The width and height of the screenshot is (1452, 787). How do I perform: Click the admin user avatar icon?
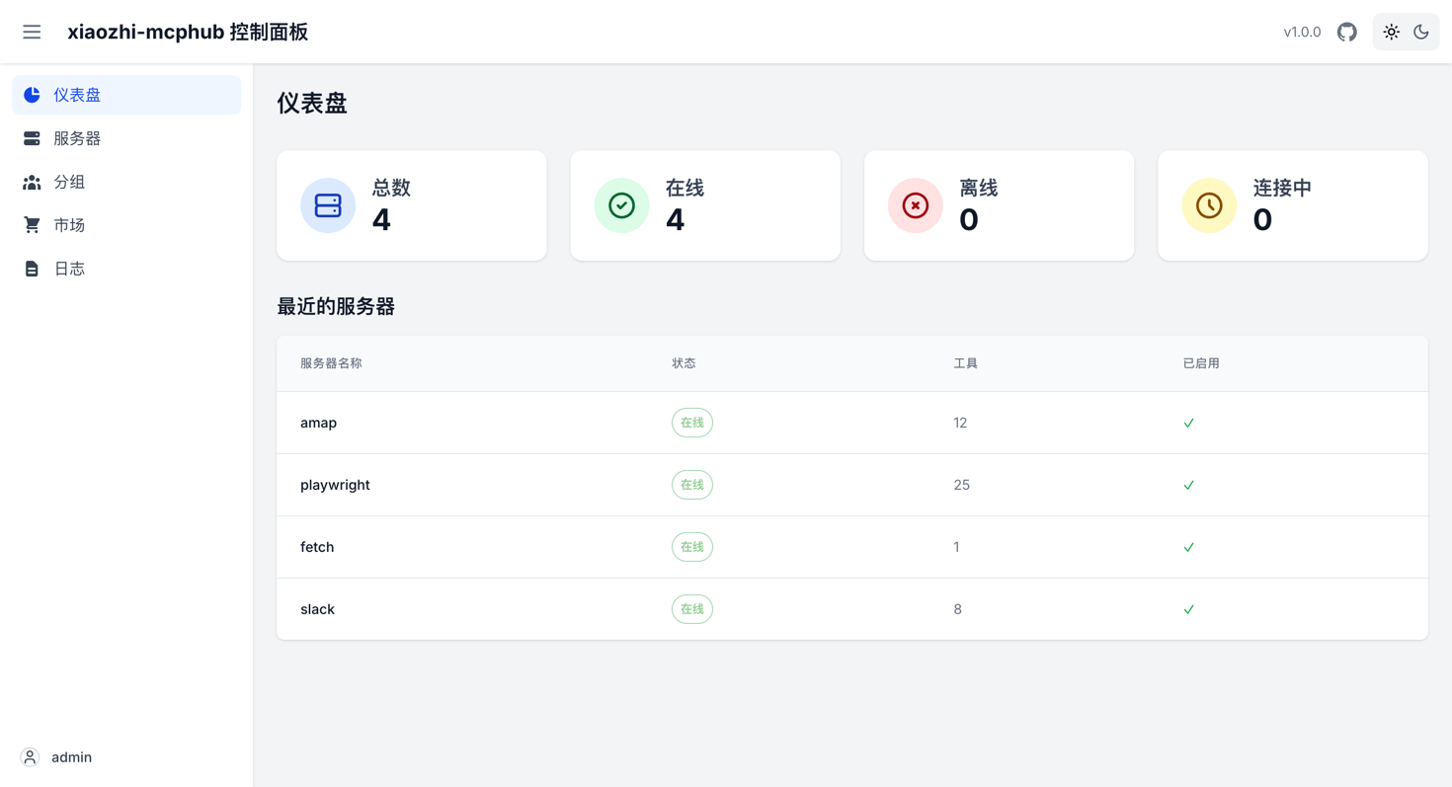pyautogui.click(x=30, y=757)
